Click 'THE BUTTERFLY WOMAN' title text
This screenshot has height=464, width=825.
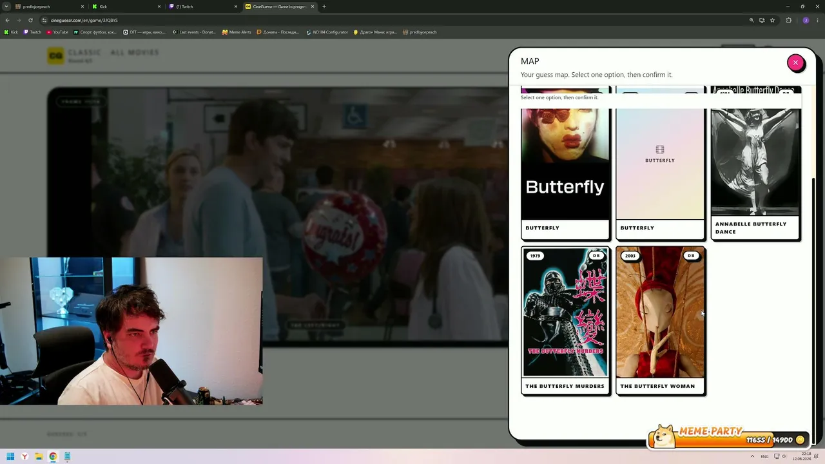(657, 386)
